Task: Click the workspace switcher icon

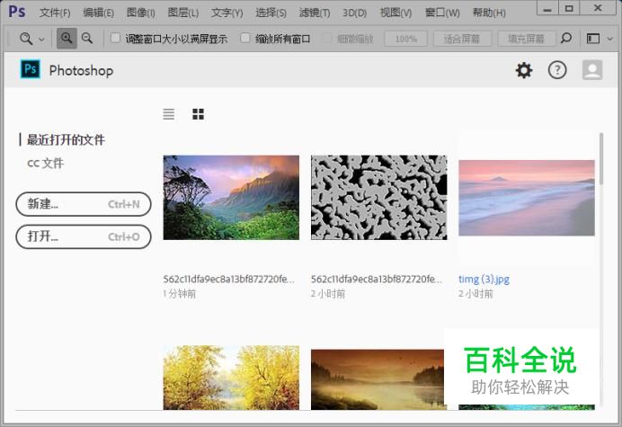Action: point(593,39)
